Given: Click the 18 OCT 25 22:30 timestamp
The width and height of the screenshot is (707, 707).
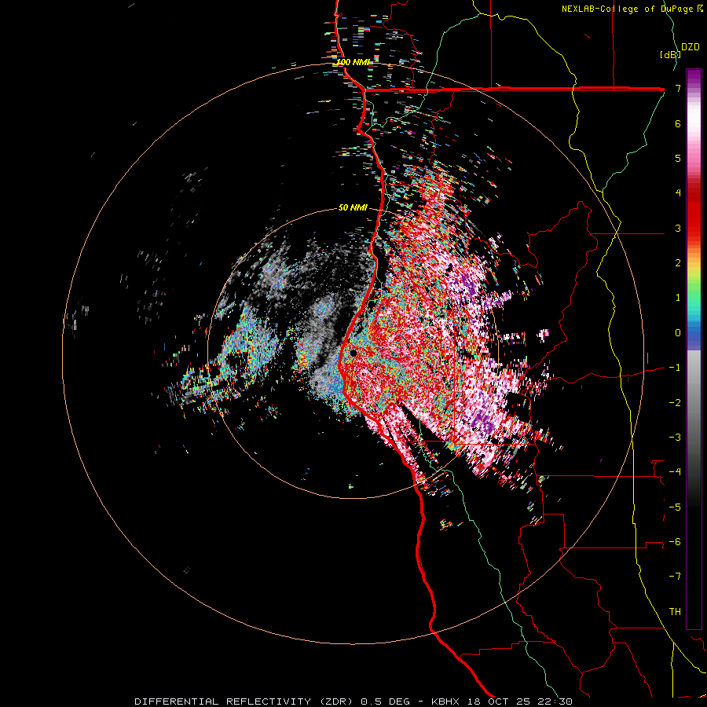Looking at the screenshot, I should pyautogui.click(x=520, y=702).
